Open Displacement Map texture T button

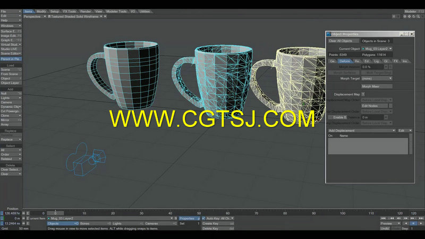(x=363, y=95)
